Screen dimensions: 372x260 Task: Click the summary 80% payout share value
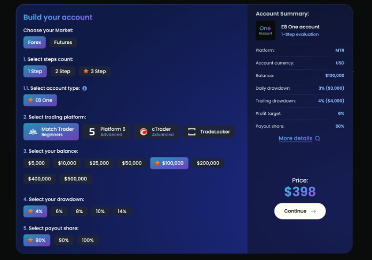tap(340, 126)
